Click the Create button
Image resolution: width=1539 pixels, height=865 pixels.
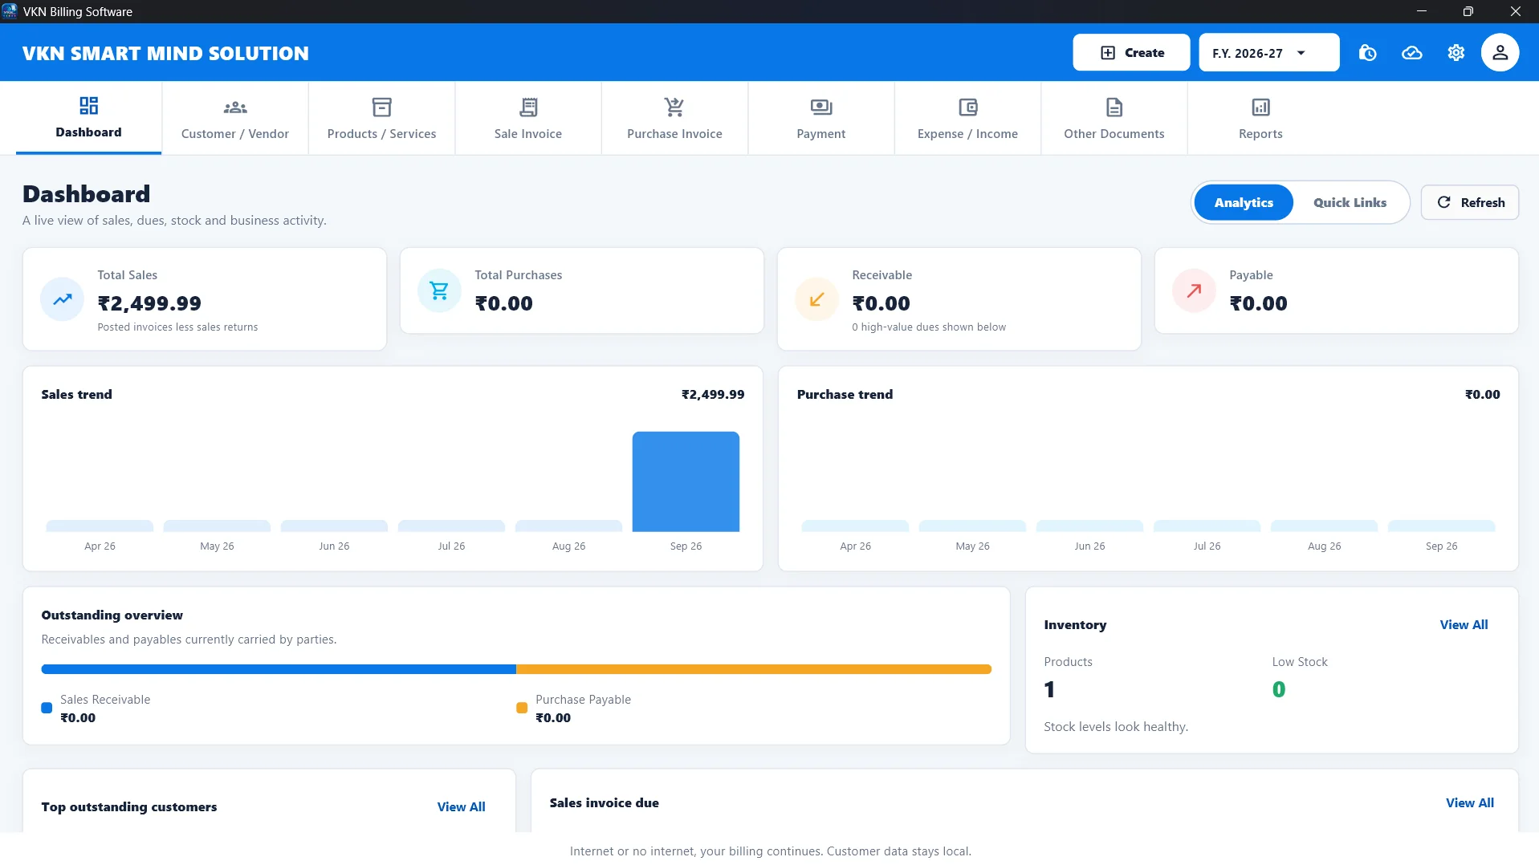click(1131, 53)
